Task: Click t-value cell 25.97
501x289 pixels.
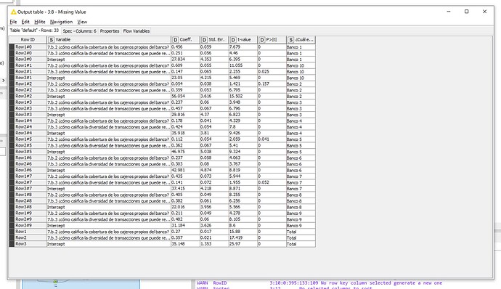Action: tap(243, 244)
